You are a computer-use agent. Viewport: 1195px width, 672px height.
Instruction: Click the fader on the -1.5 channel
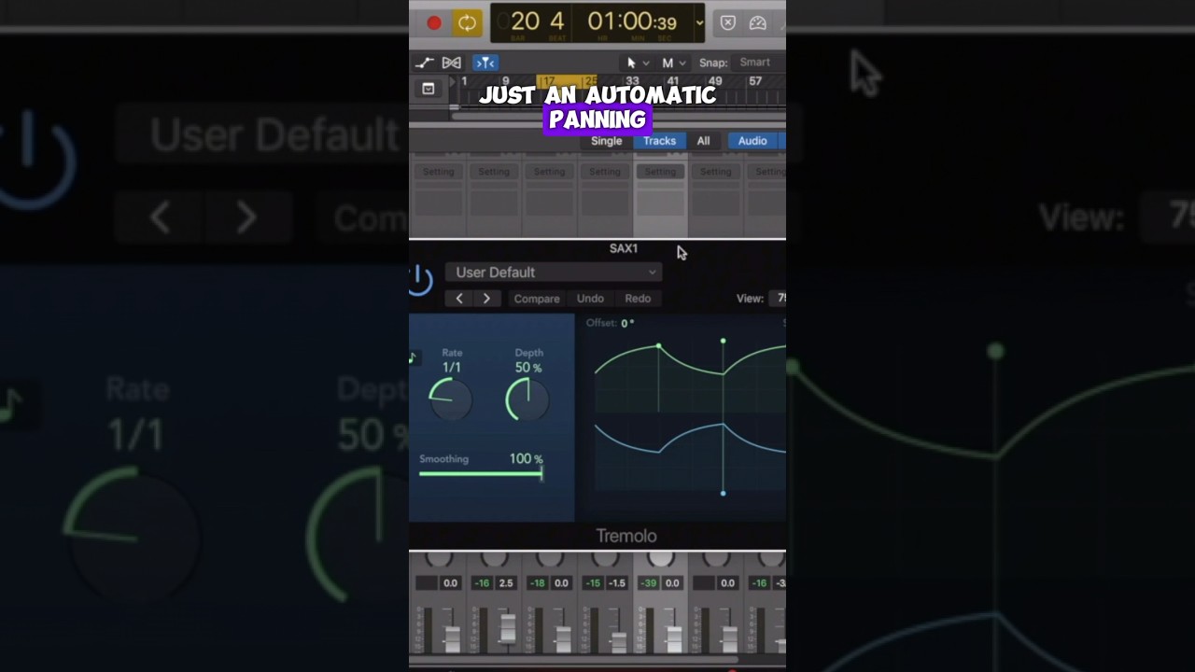(x=618, y=643)
